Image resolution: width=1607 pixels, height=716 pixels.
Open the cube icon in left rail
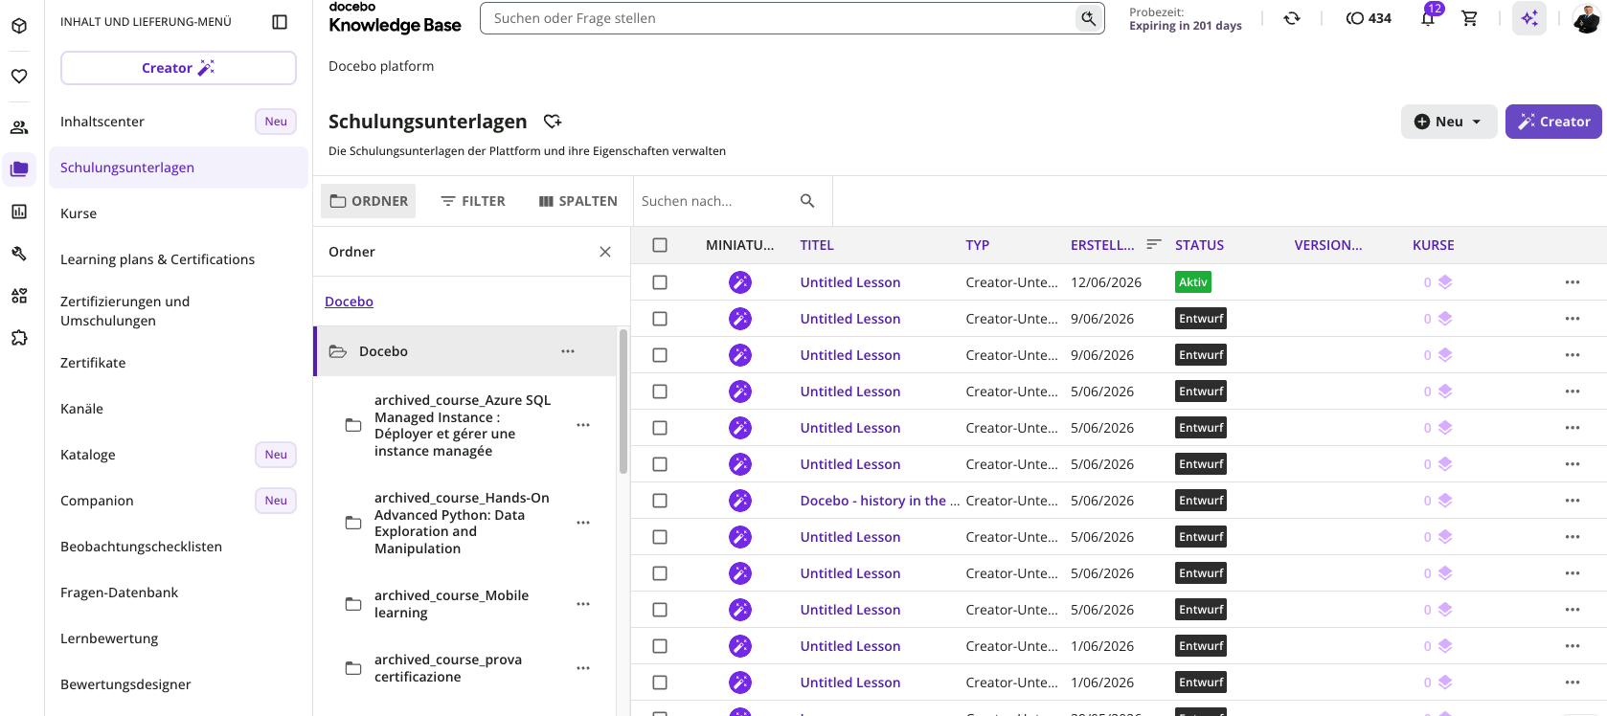[x=19, y=26]
